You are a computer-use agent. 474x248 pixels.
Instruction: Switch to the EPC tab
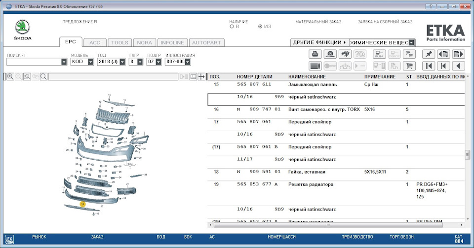pos(71,42)
